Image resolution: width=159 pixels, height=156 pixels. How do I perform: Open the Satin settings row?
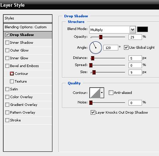pos(28,89)
